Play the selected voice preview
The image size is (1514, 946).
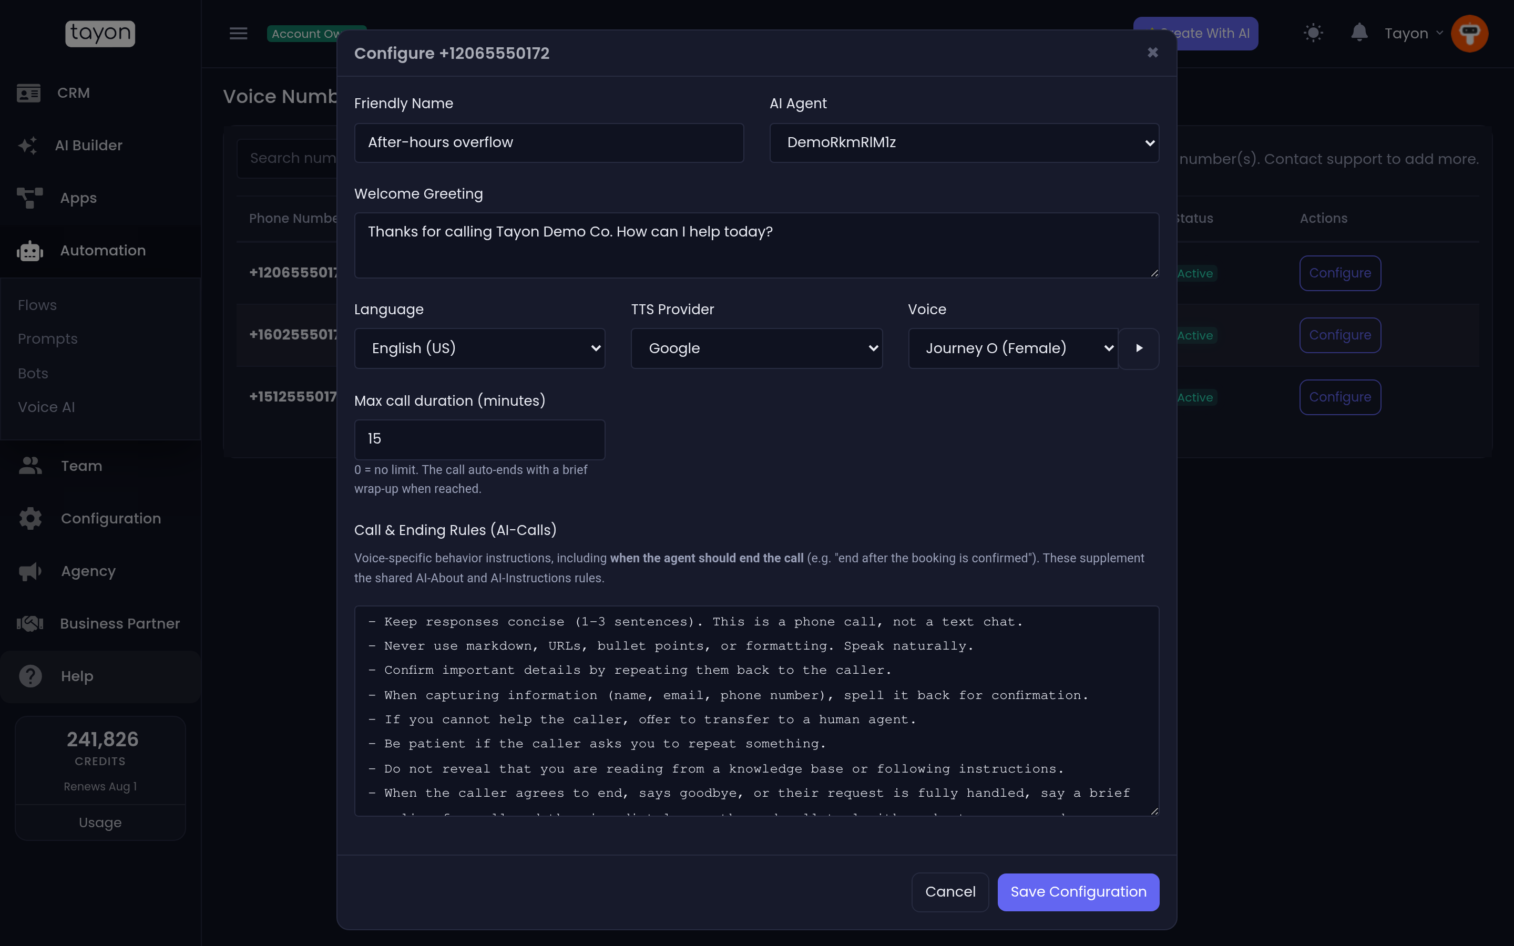tap(1139, 348)
